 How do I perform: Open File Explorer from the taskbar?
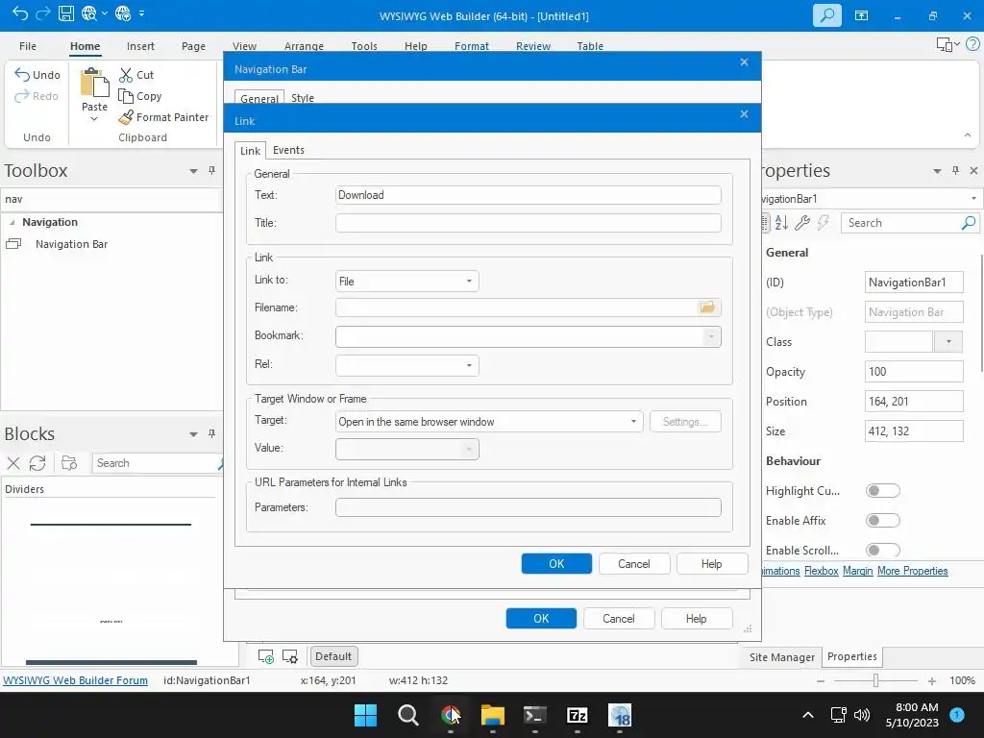[x=493, y=715]
